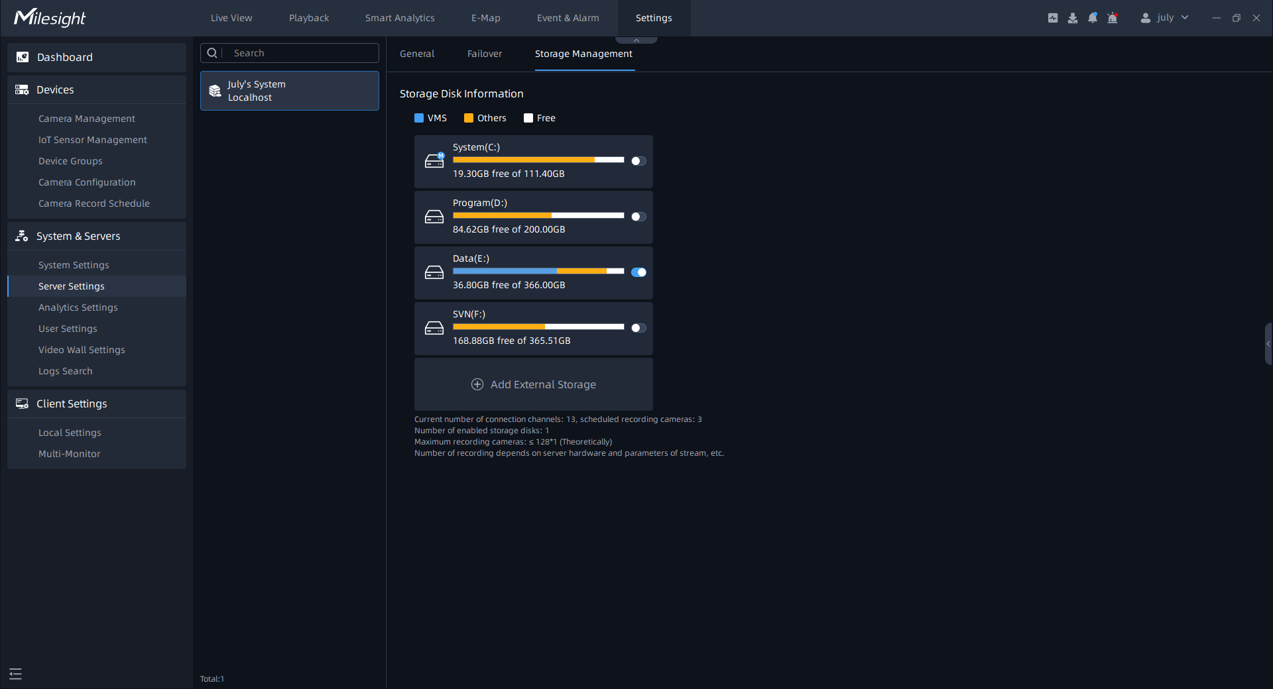Enable storage on System(C:) disk

[x=638, y=161]
